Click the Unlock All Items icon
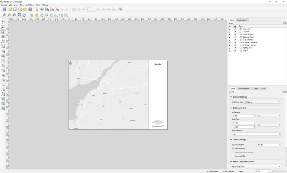The height and width of the screenshot is (173, 287). [36, 15]
